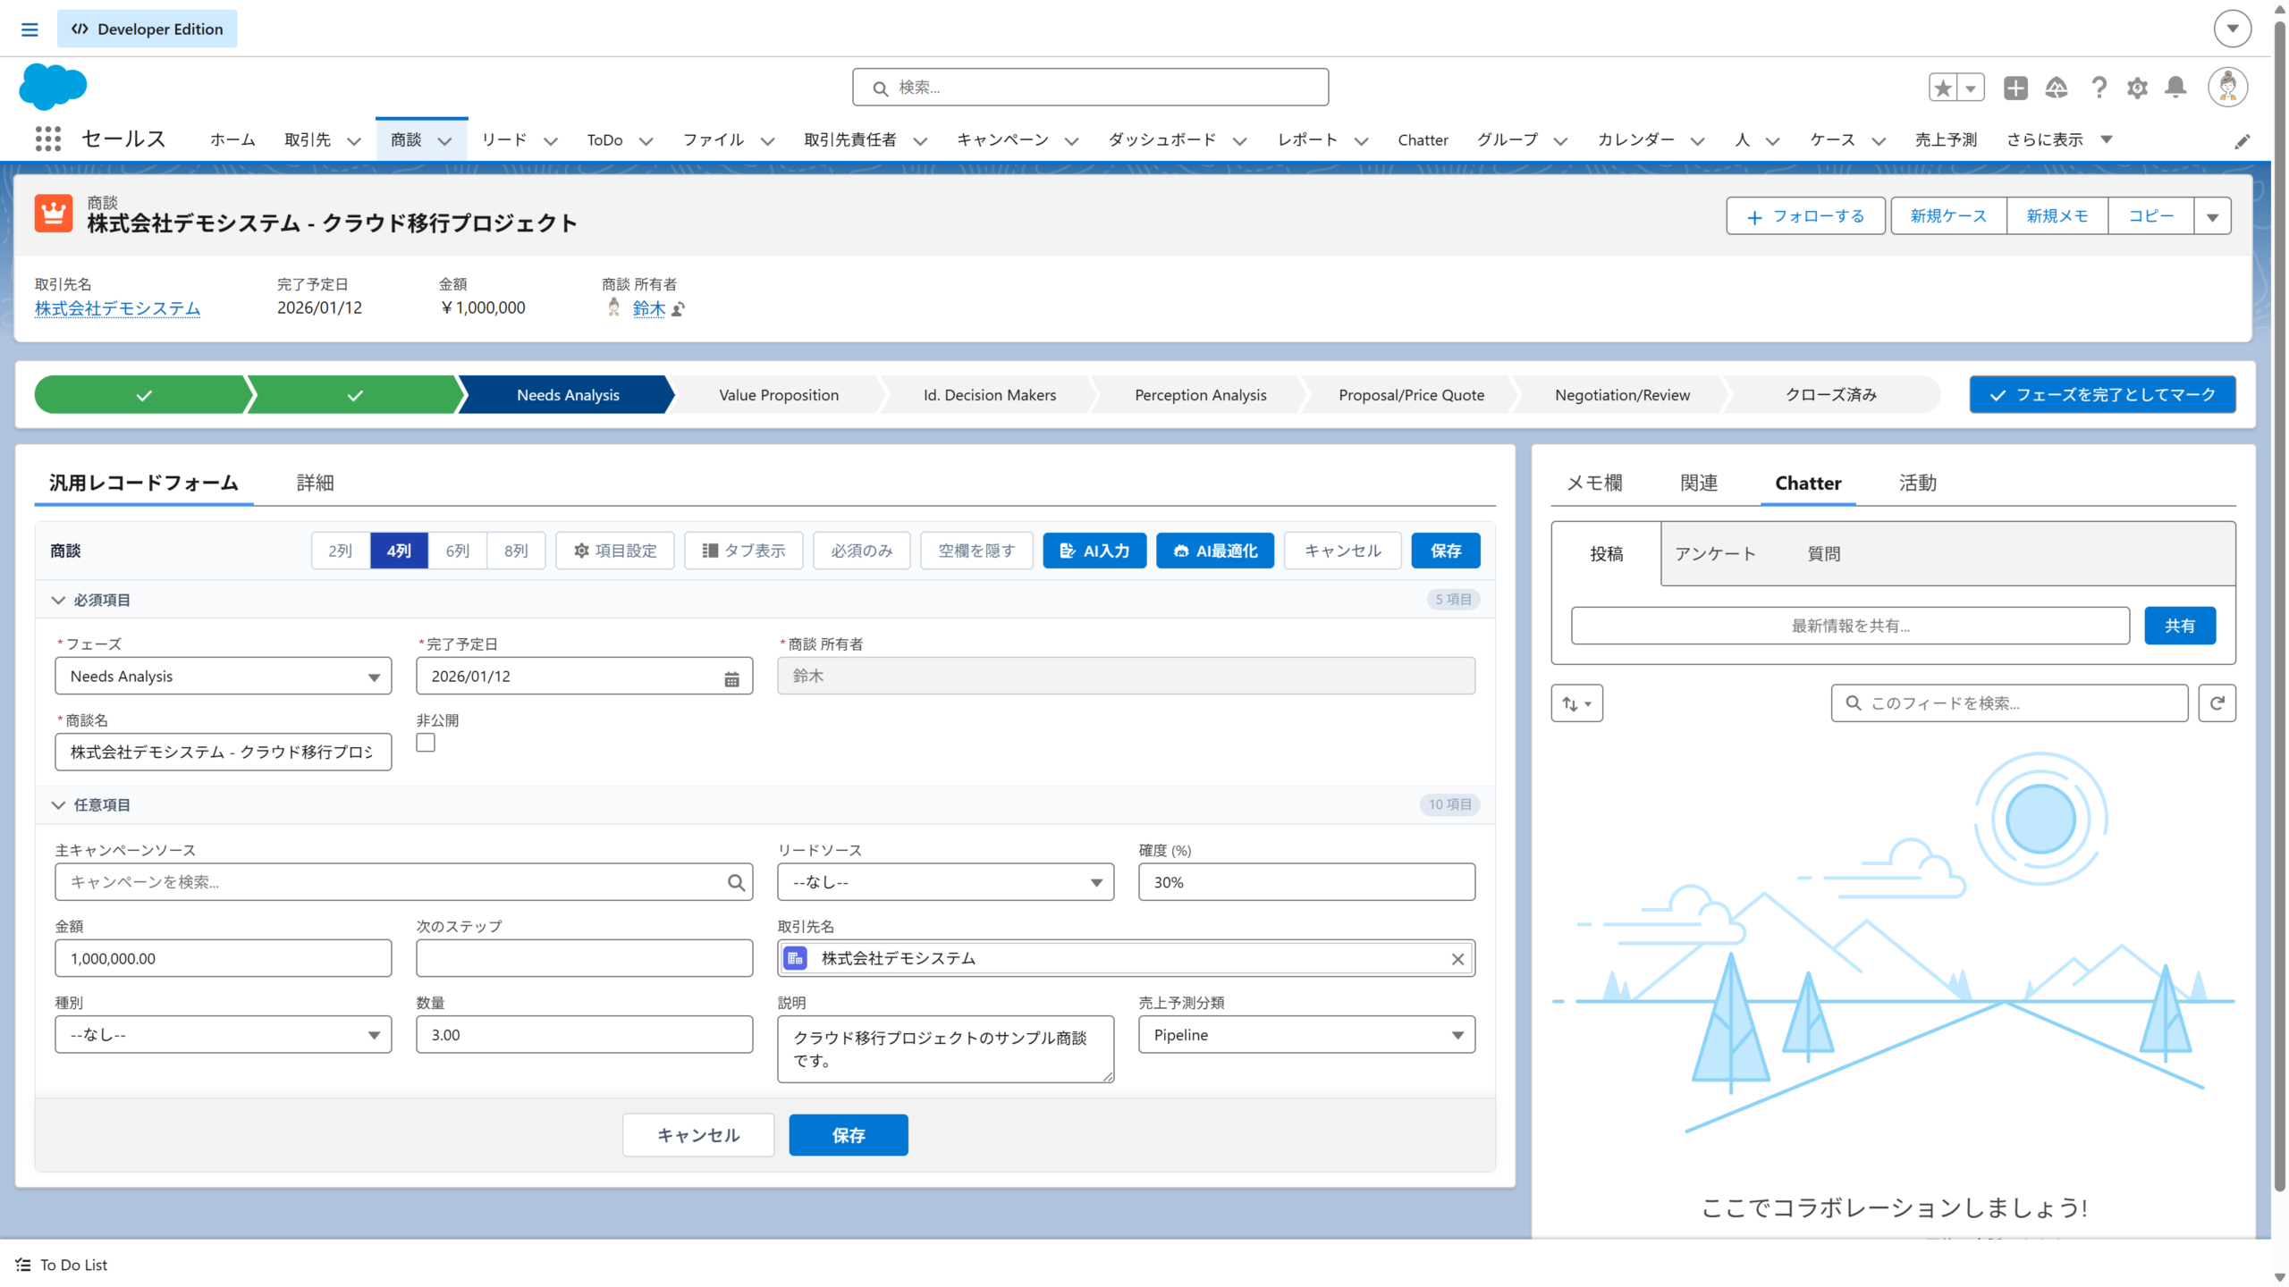The image size is (2289, 1287).
Task: Click the edit navigation pencil icon
Action: click(x=2242, y=142)
